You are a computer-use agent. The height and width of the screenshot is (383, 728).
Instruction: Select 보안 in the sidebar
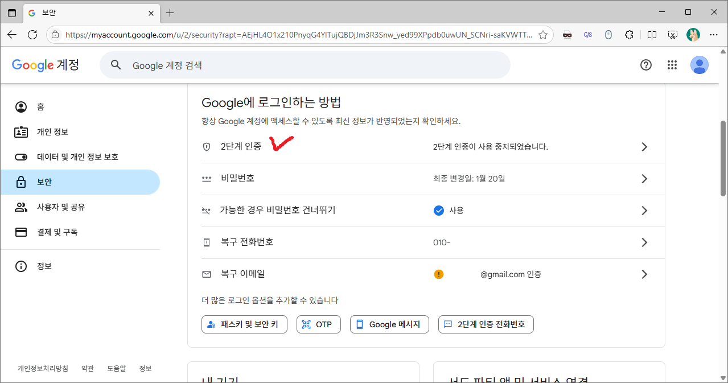pos(80,182)
